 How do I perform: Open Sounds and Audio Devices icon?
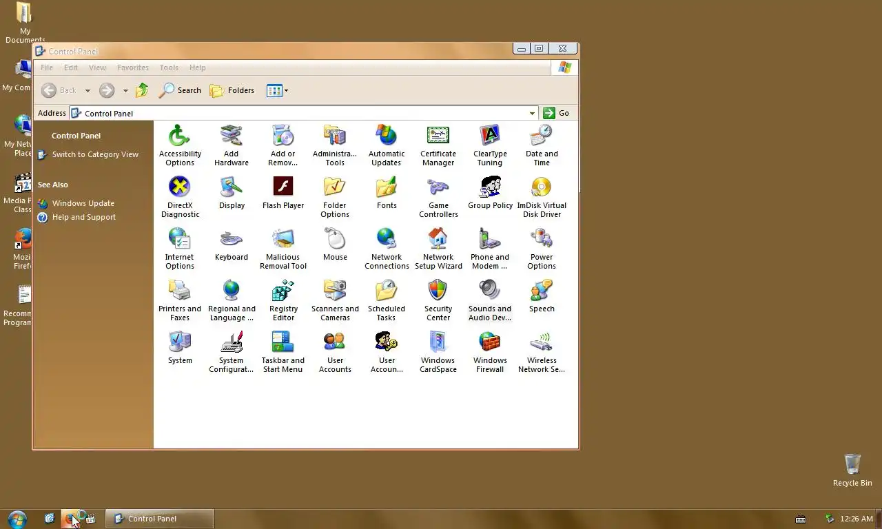click(x=490, y=300)
